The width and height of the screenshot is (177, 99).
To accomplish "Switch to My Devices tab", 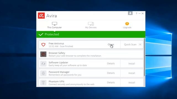I will (x=91, y=25).
